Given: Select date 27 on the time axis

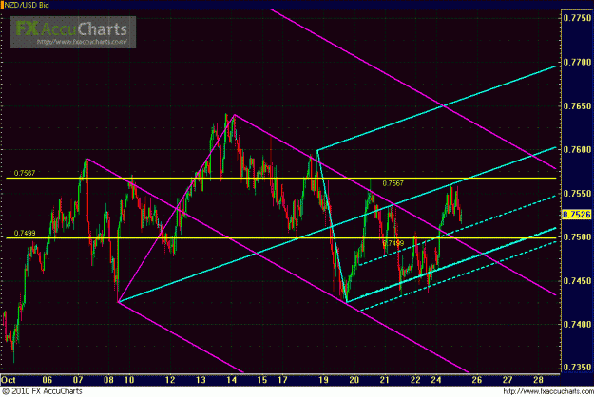Looking at the screenshot, I should 508,380.
